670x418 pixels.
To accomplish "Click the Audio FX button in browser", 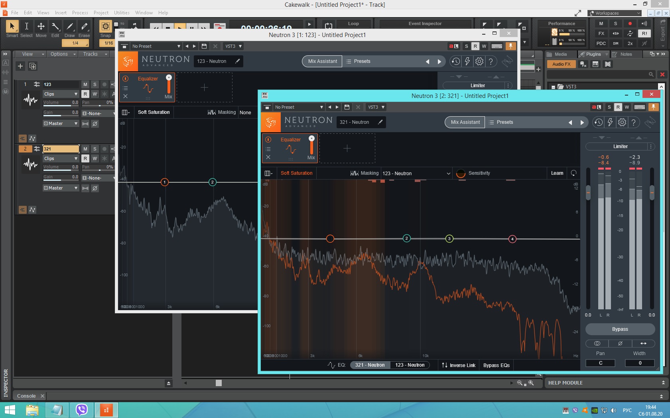I will [x=561, y=64].
